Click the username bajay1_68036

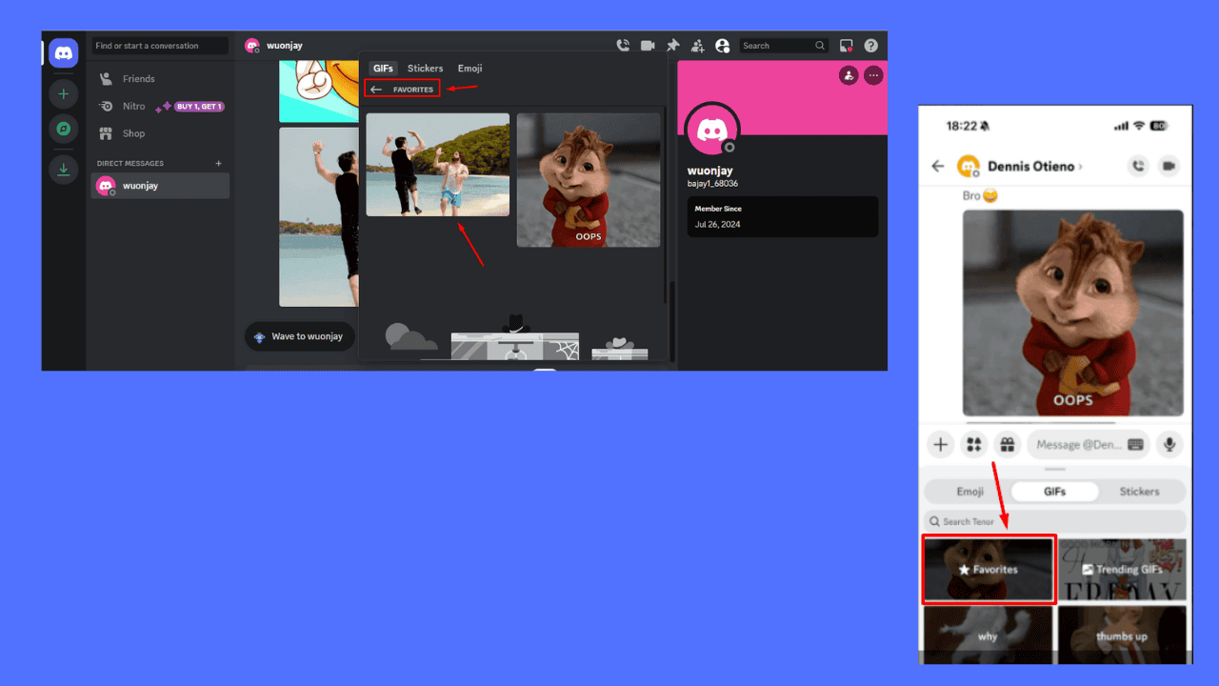coord(712,183)
